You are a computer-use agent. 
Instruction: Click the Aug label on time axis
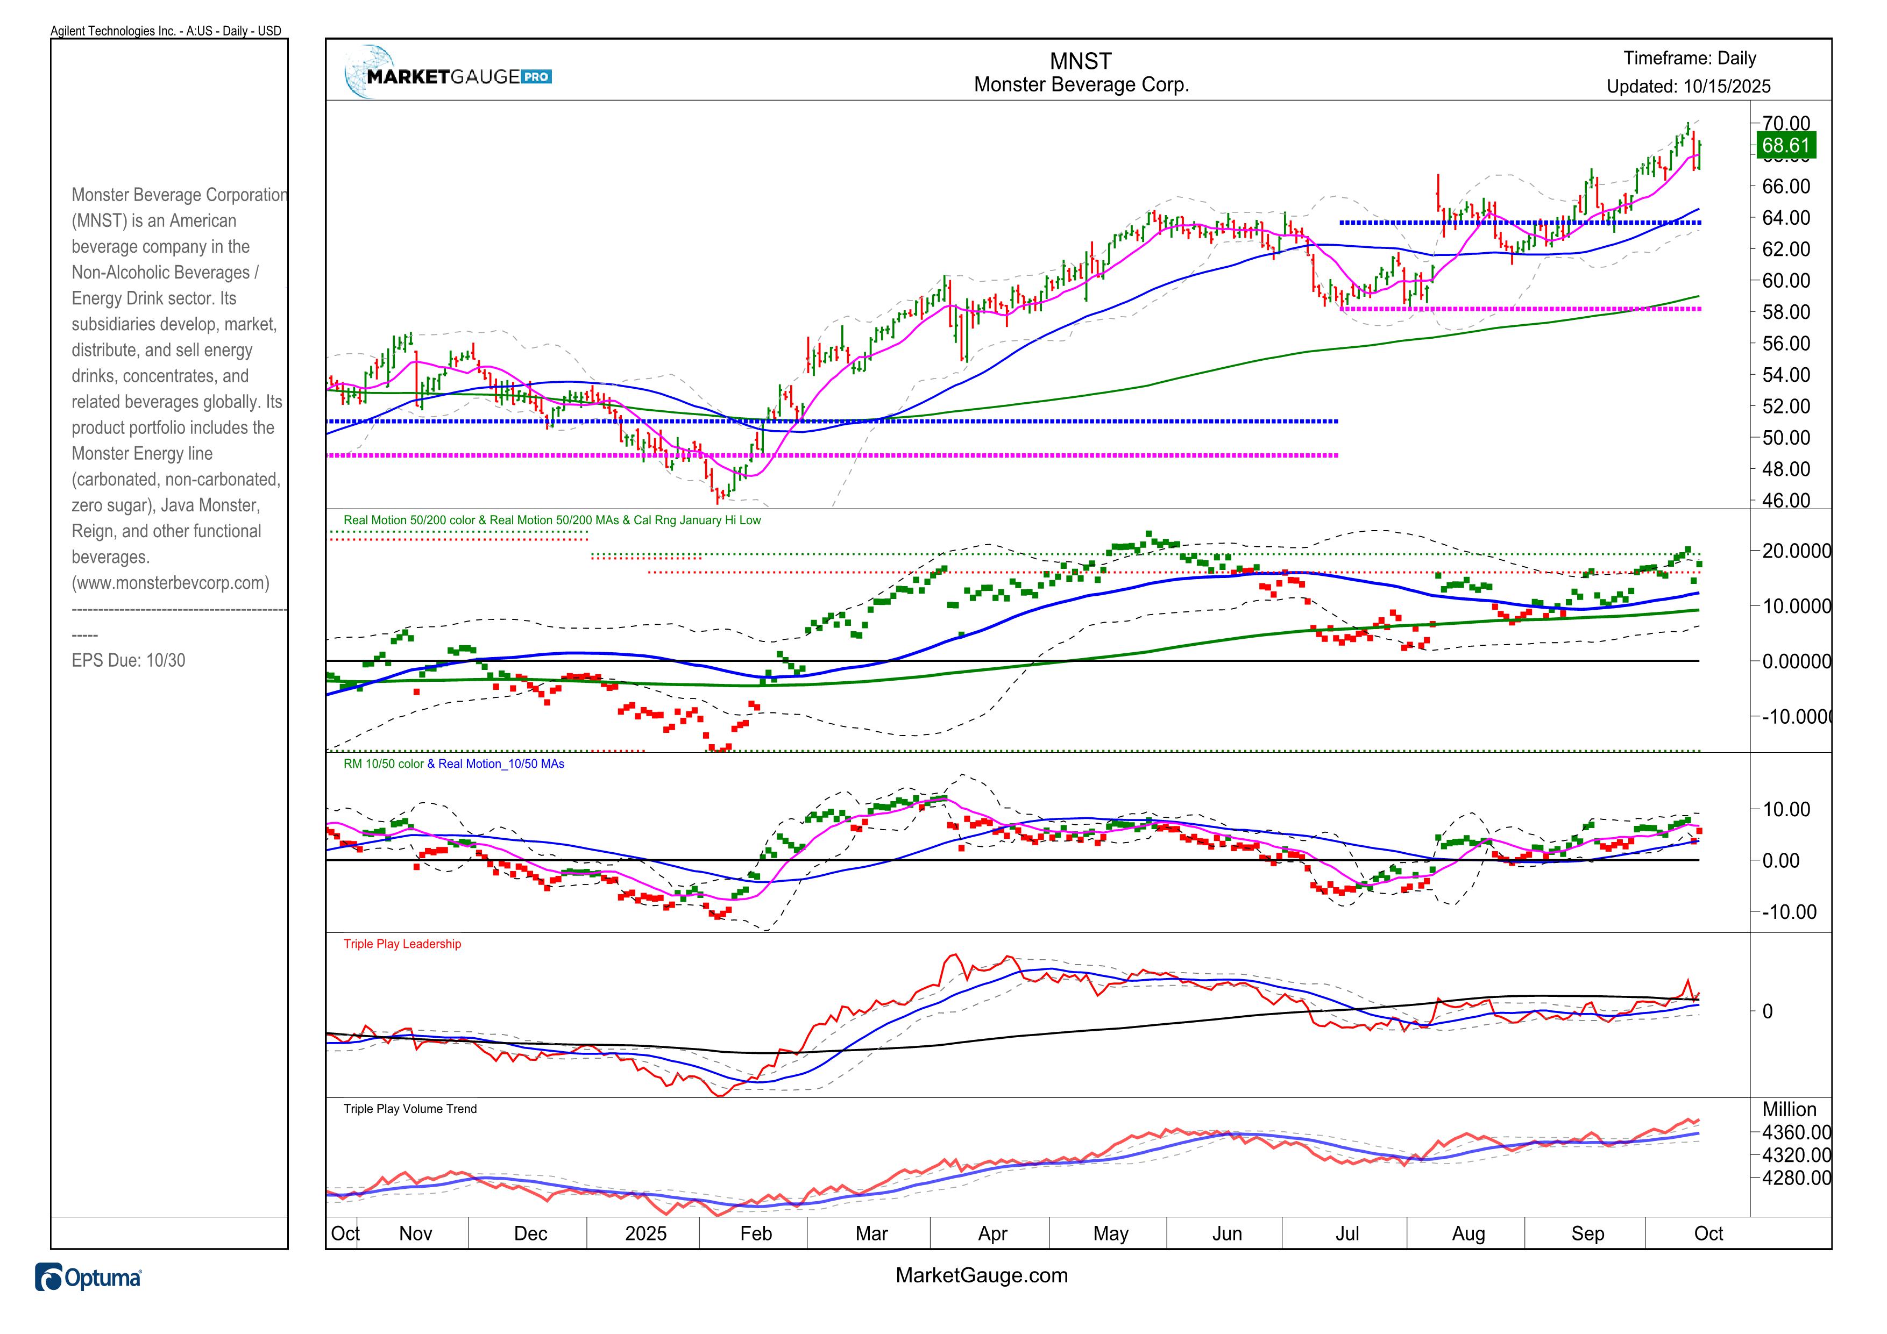1468,1234
